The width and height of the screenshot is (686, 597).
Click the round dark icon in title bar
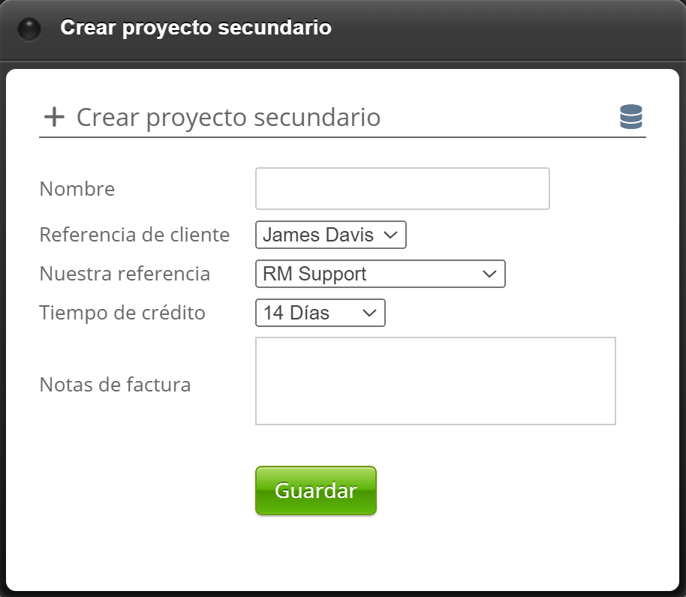pos(29,29)
